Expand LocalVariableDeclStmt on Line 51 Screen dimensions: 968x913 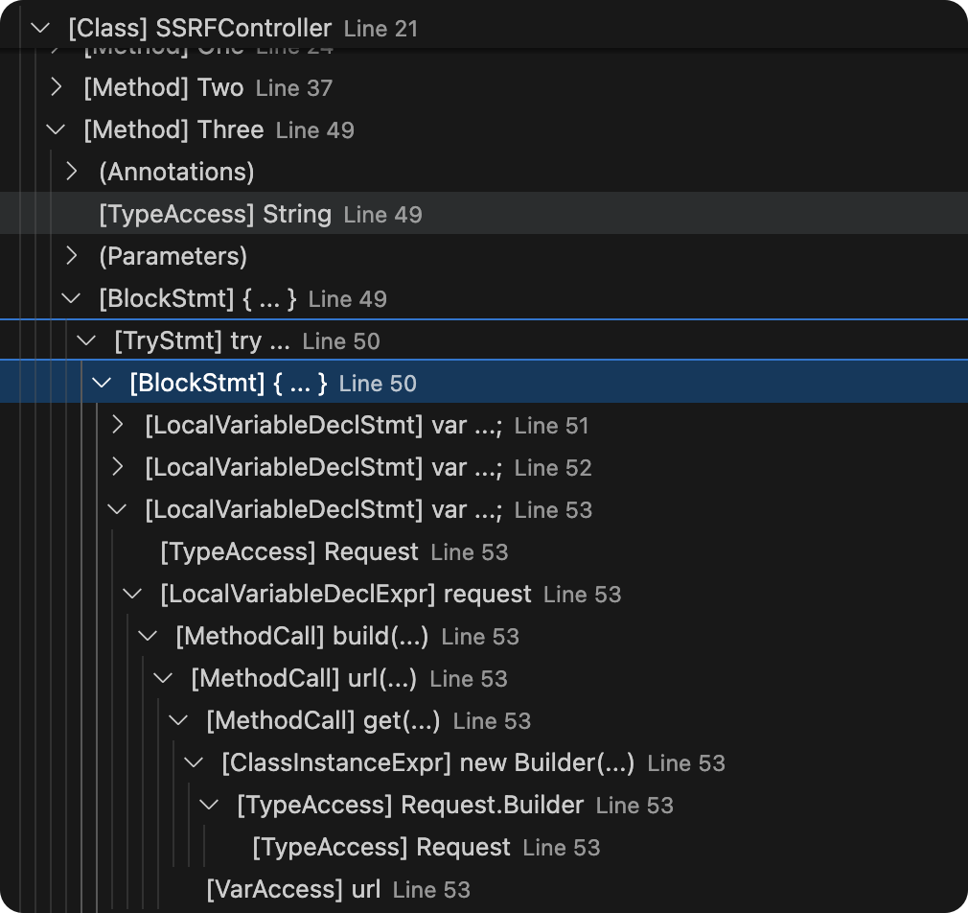[117, 425]
